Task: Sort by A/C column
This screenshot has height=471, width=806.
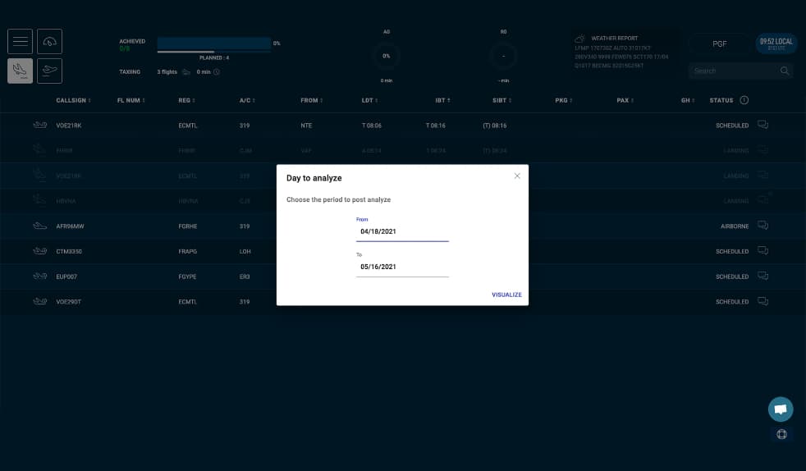Action: [x=247, y=101]
